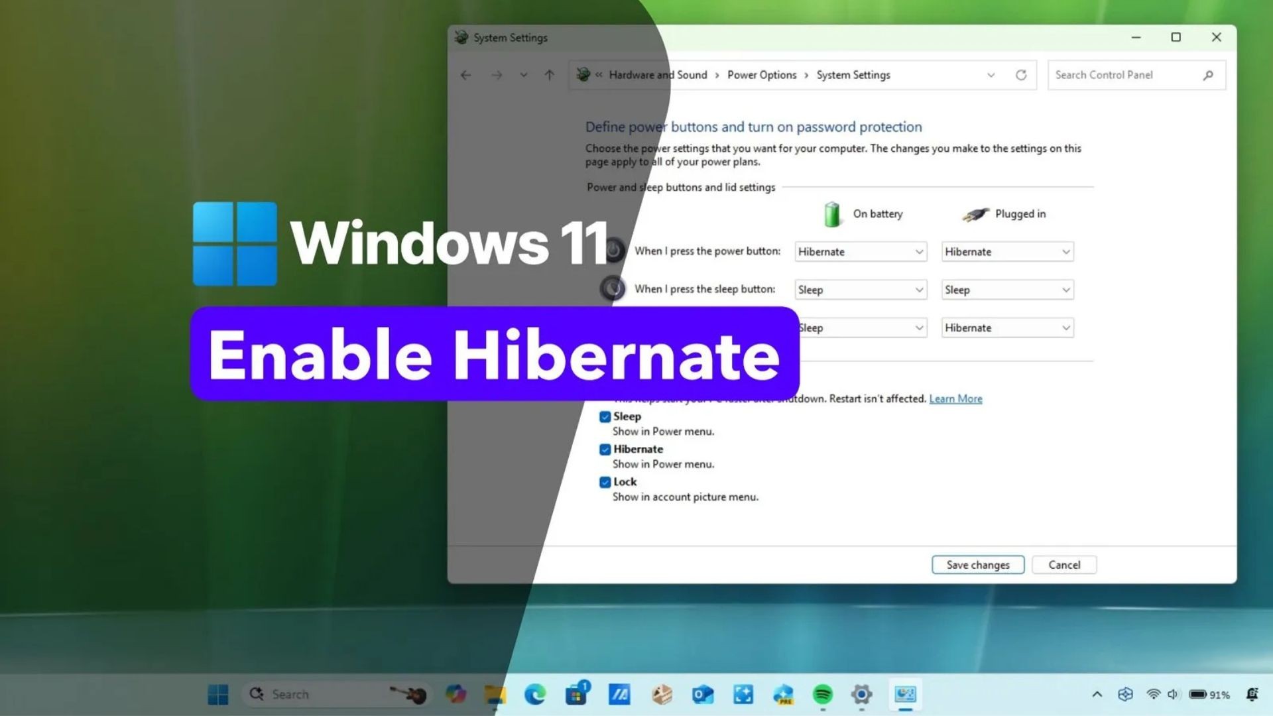Click the search magnifier icon
The width and height of the screenshot is (1273, 716).
[1208, 75]
